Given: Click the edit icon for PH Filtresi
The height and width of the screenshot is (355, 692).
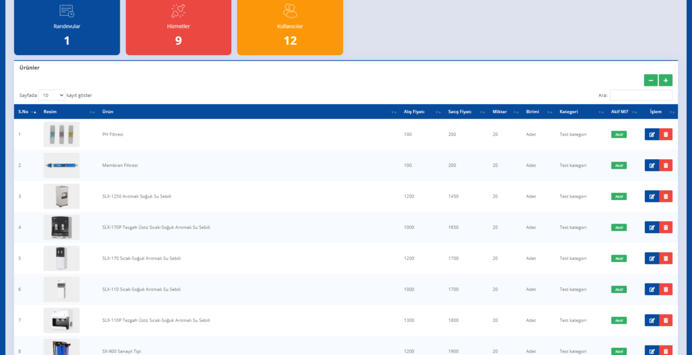Looking at the screenshot, I should 651,134.
